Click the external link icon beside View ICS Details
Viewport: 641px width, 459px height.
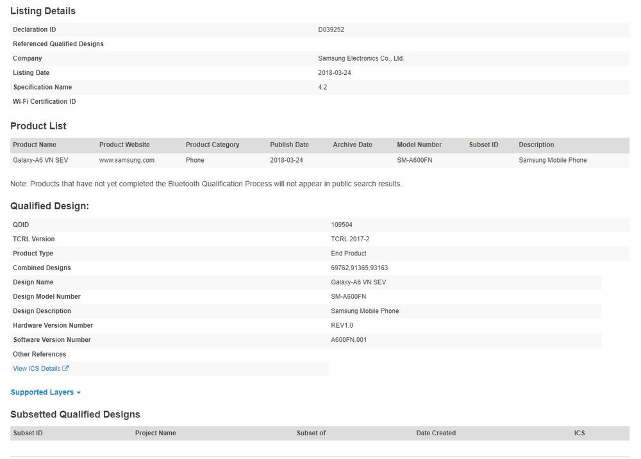tap(65, 368)
